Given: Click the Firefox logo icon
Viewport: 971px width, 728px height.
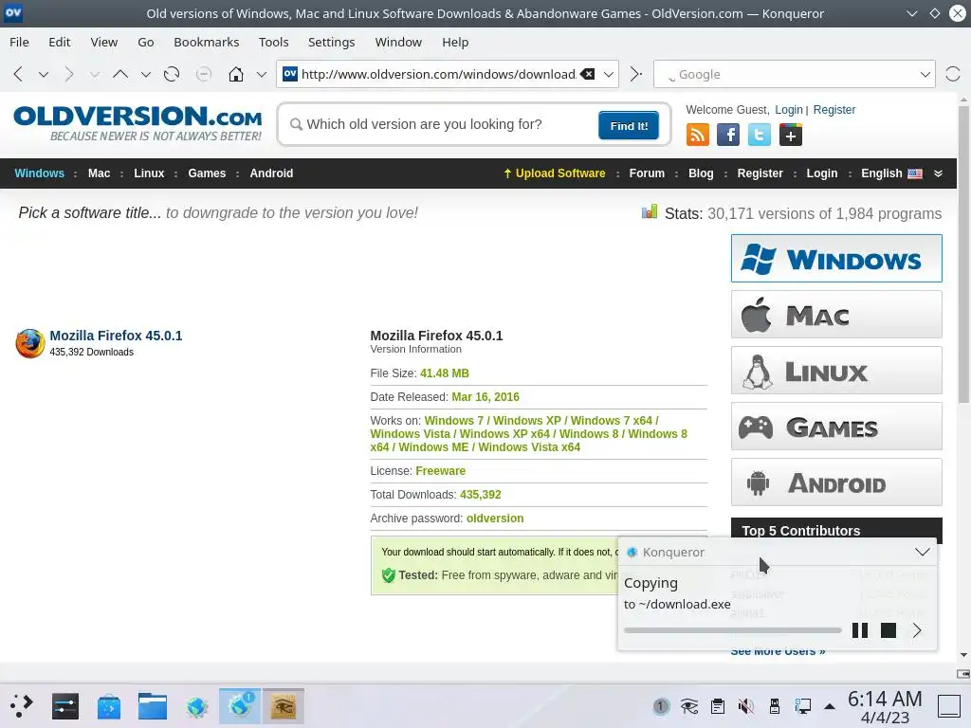Looking at the screenshot, I should [x=29, y=343].
